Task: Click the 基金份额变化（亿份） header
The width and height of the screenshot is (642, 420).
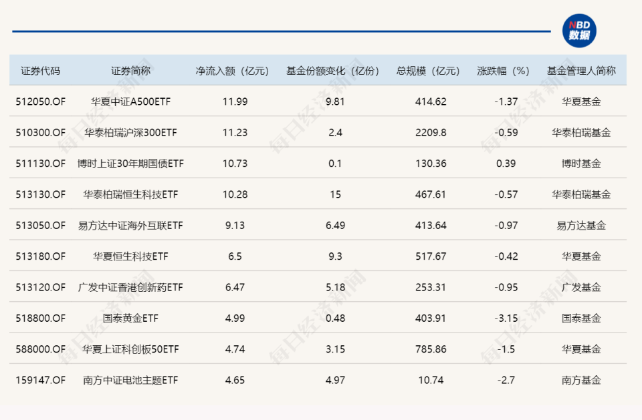Action: (332, 71)
